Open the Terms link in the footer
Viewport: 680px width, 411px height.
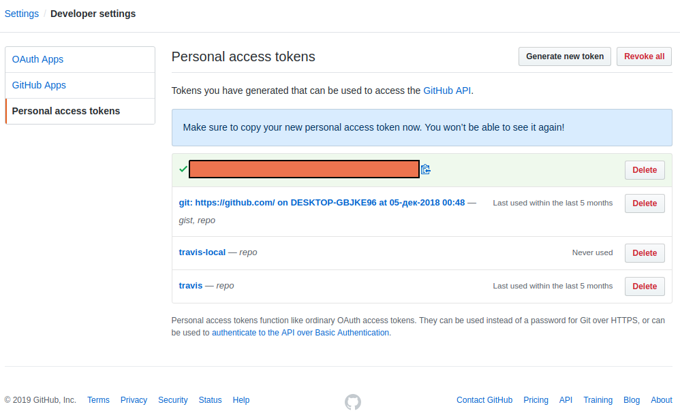98,400
